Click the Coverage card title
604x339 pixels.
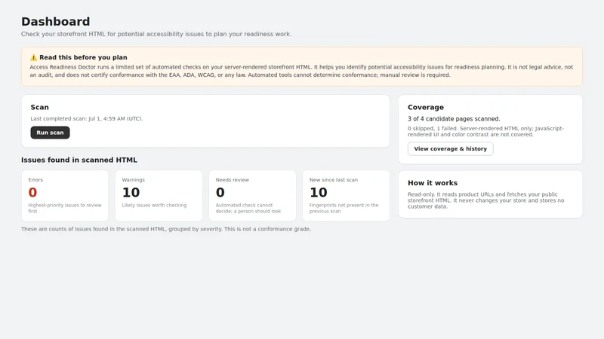[426, 107]
